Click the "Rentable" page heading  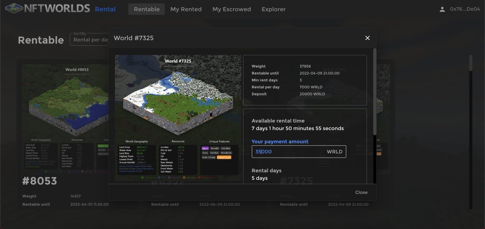coord(41,40)
